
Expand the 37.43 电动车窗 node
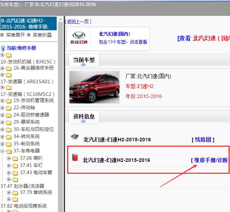coord(9,173)
